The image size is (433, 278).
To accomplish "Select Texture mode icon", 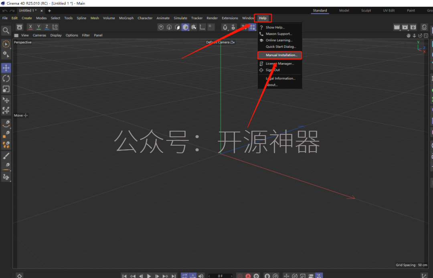I will (194, 27).
